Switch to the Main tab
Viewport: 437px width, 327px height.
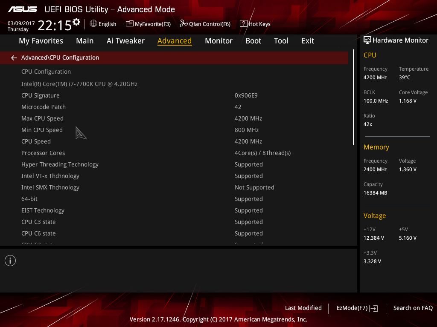85,41
